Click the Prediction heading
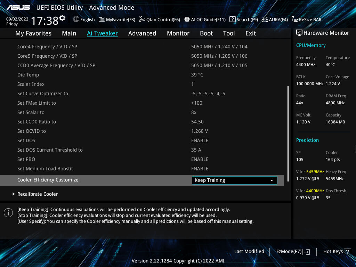 307,140
